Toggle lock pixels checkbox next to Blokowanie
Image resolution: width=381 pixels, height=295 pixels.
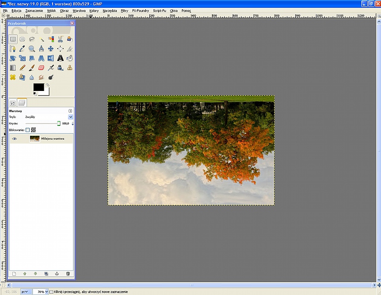click(x=28, y=130)
